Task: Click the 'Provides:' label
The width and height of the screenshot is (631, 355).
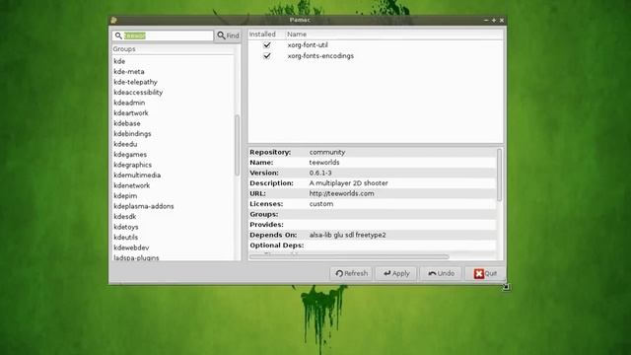Action: click(266, 225)
